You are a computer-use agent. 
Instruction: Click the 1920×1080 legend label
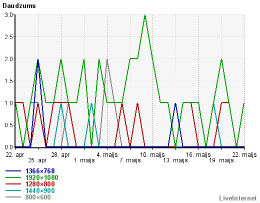[x=42, y=177]
